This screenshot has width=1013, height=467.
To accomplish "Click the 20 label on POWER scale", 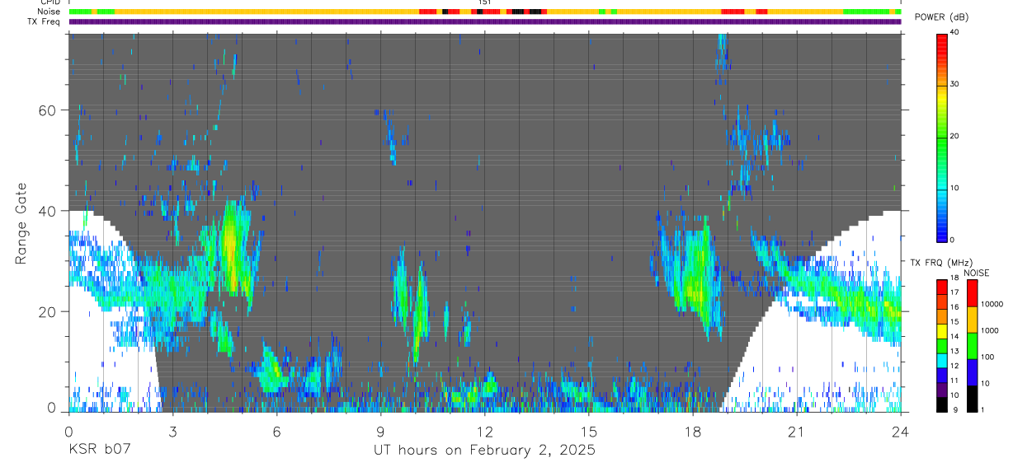I will click(x=955, y=136).
